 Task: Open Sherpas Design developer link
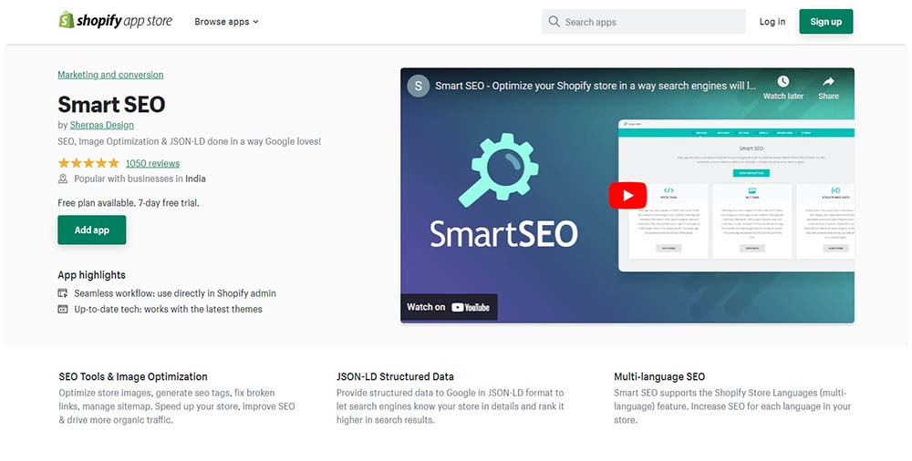point(102,125)
